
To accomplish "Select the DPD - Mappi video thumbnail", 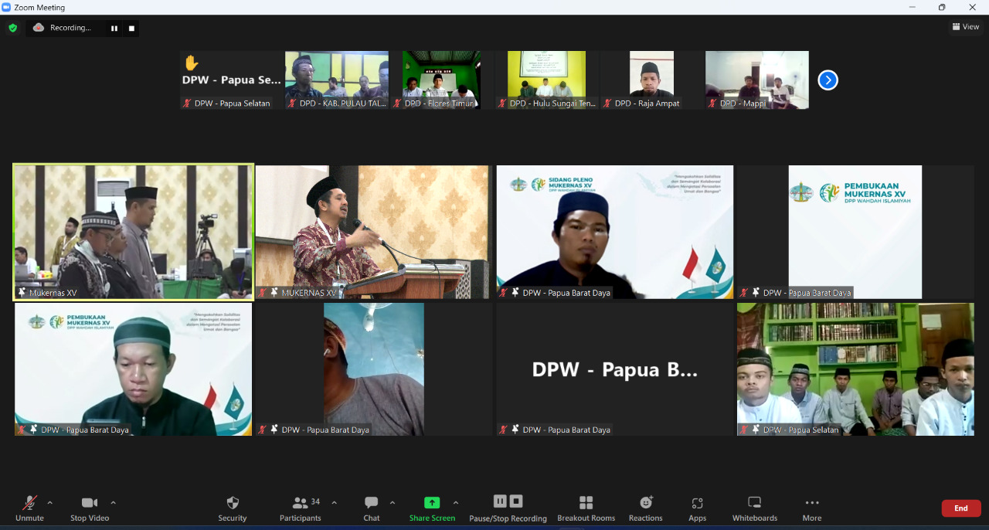I will pyautogui.click(x=757, y=80).
